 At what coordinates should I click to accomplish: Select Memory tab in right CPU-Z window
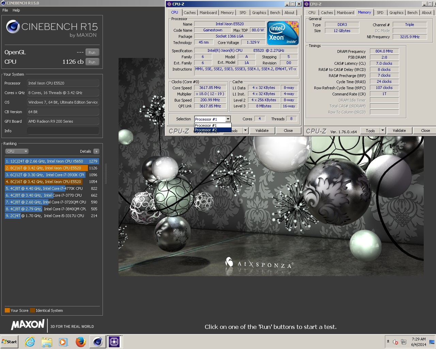point(364,12)
